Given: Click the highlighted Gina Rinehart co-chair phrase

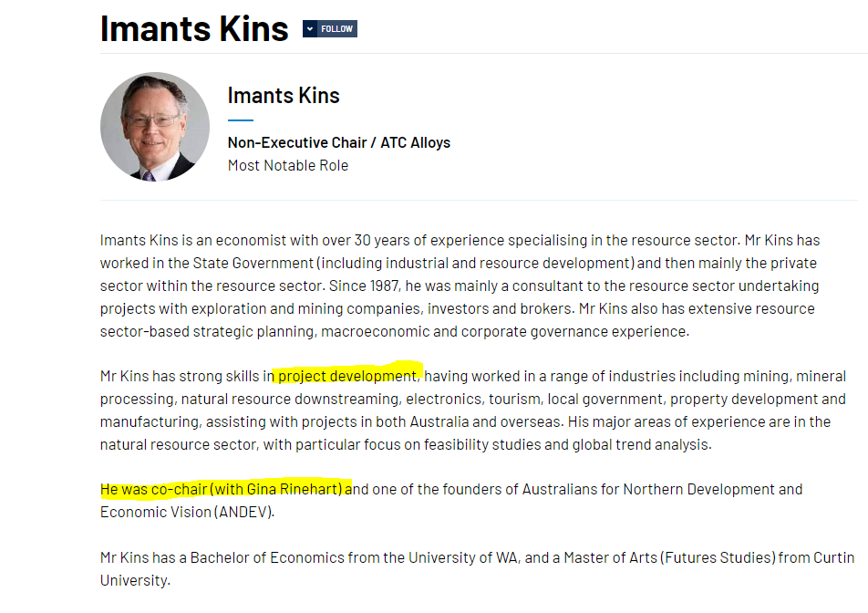Looking at the screenshot, I should click(x=222, y=490).
